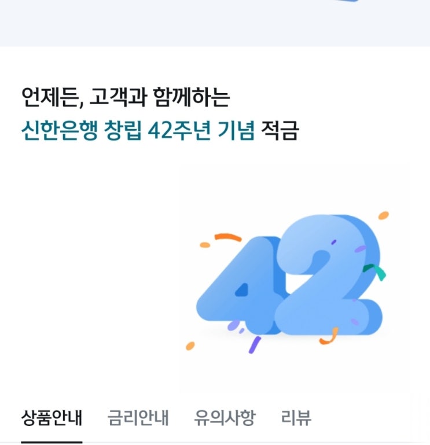
Task: Go to the 리뷰 tab
Action: (x=296, y=417)
